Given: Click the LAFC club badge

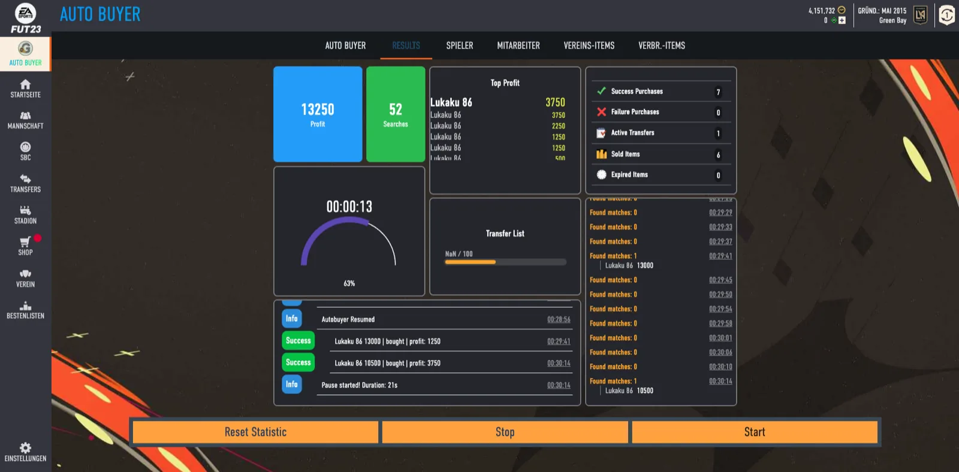Looking at the screenshot, I should point(921,15).
